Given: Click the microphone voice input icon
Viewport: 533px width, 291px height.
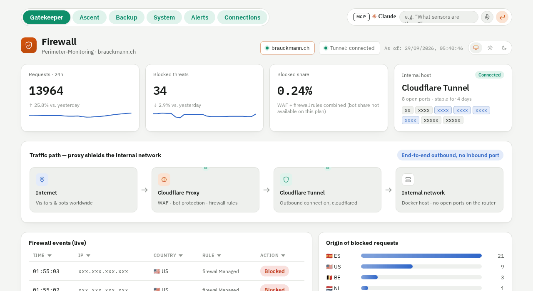Looking at the screenshot, I should [x=487, y=17].
